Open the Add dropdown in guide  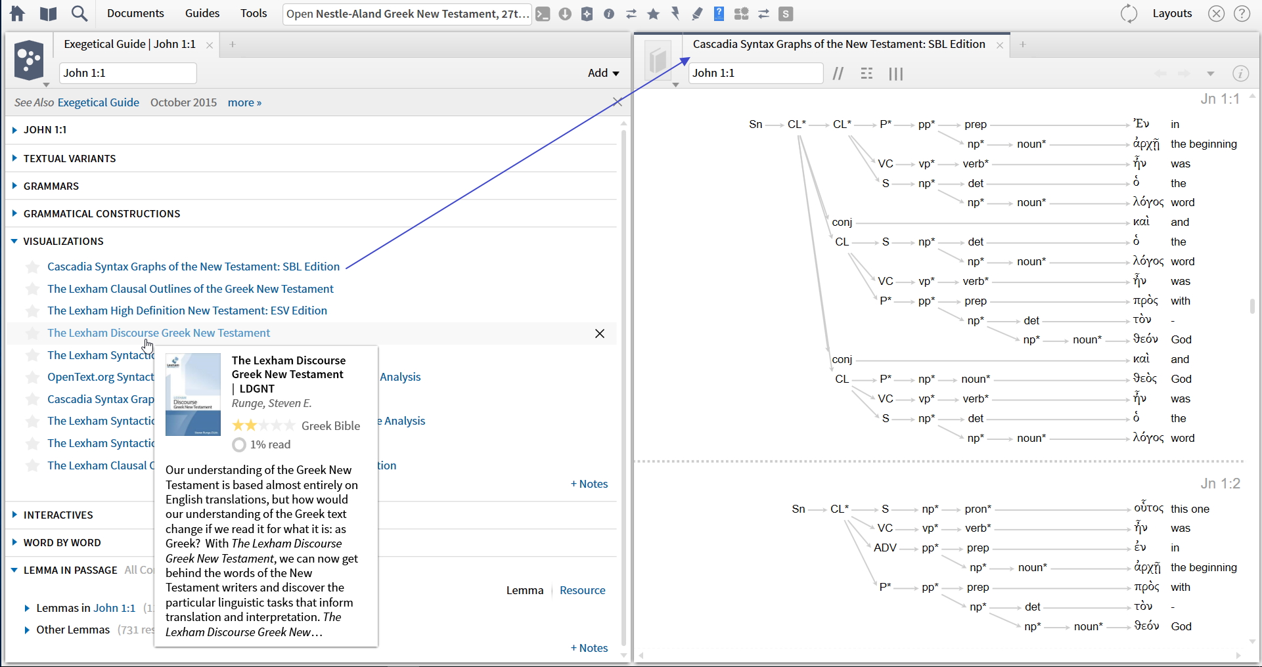604,73
